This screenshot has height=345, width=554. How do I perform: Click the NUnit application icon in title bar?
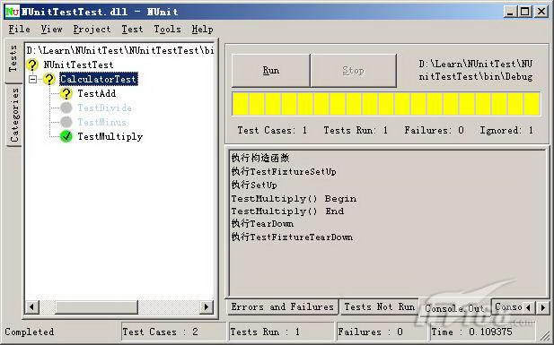(x=13, y=12)
